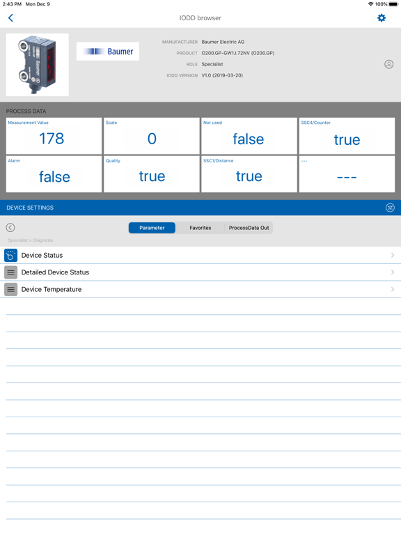Open the Detailed Device Status row

pos(200,272)
